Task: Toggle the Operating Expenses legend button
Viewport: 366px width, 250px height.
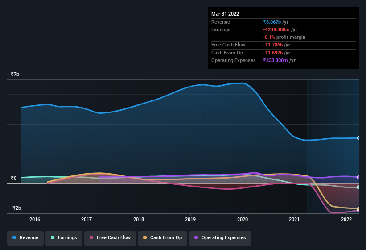Action: coord(220,238)
